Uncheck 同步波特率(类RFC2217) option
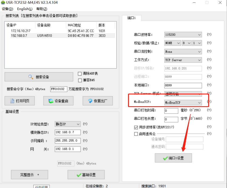This screenshot has height=188, width=227. 136,127
